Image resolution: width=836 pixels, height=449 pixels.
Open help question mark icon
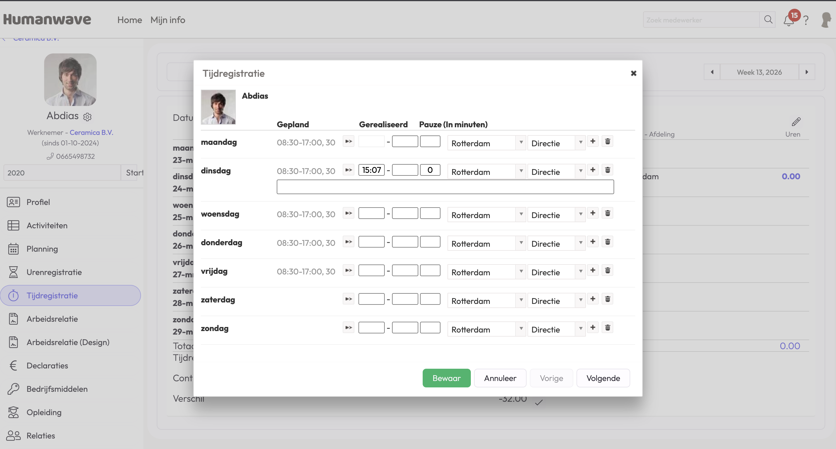pyautogui.click(x=806, y=20)
